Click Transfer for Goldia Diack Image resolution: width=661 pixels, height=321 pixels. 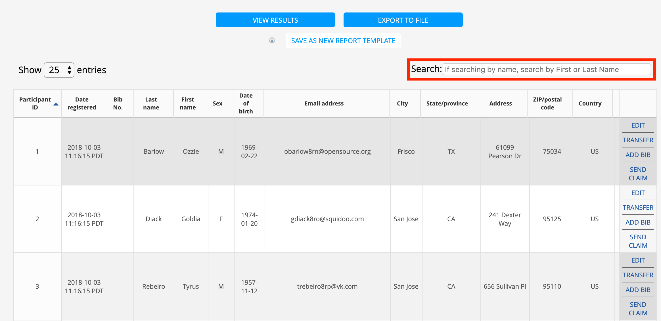[x=638, y=208]
